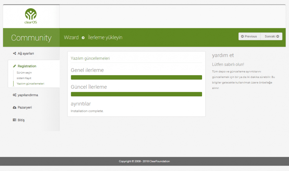Click the ClearOS logo
Image resolution: width=289 pixels, height=171 pixels.
[31, 16]
